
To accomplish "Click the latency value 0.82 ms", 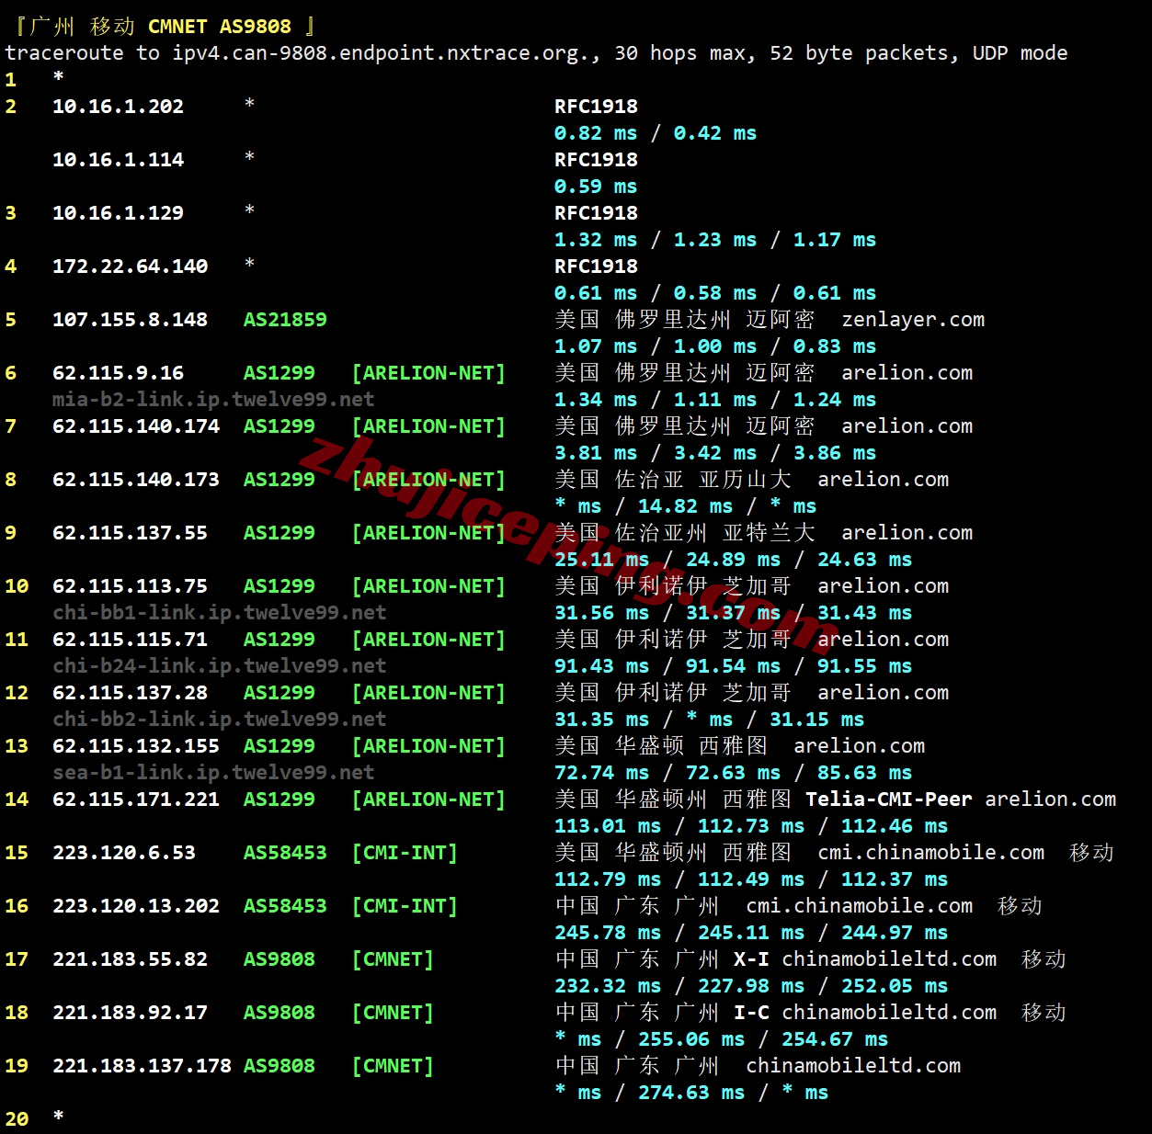I will pos(596,133).
